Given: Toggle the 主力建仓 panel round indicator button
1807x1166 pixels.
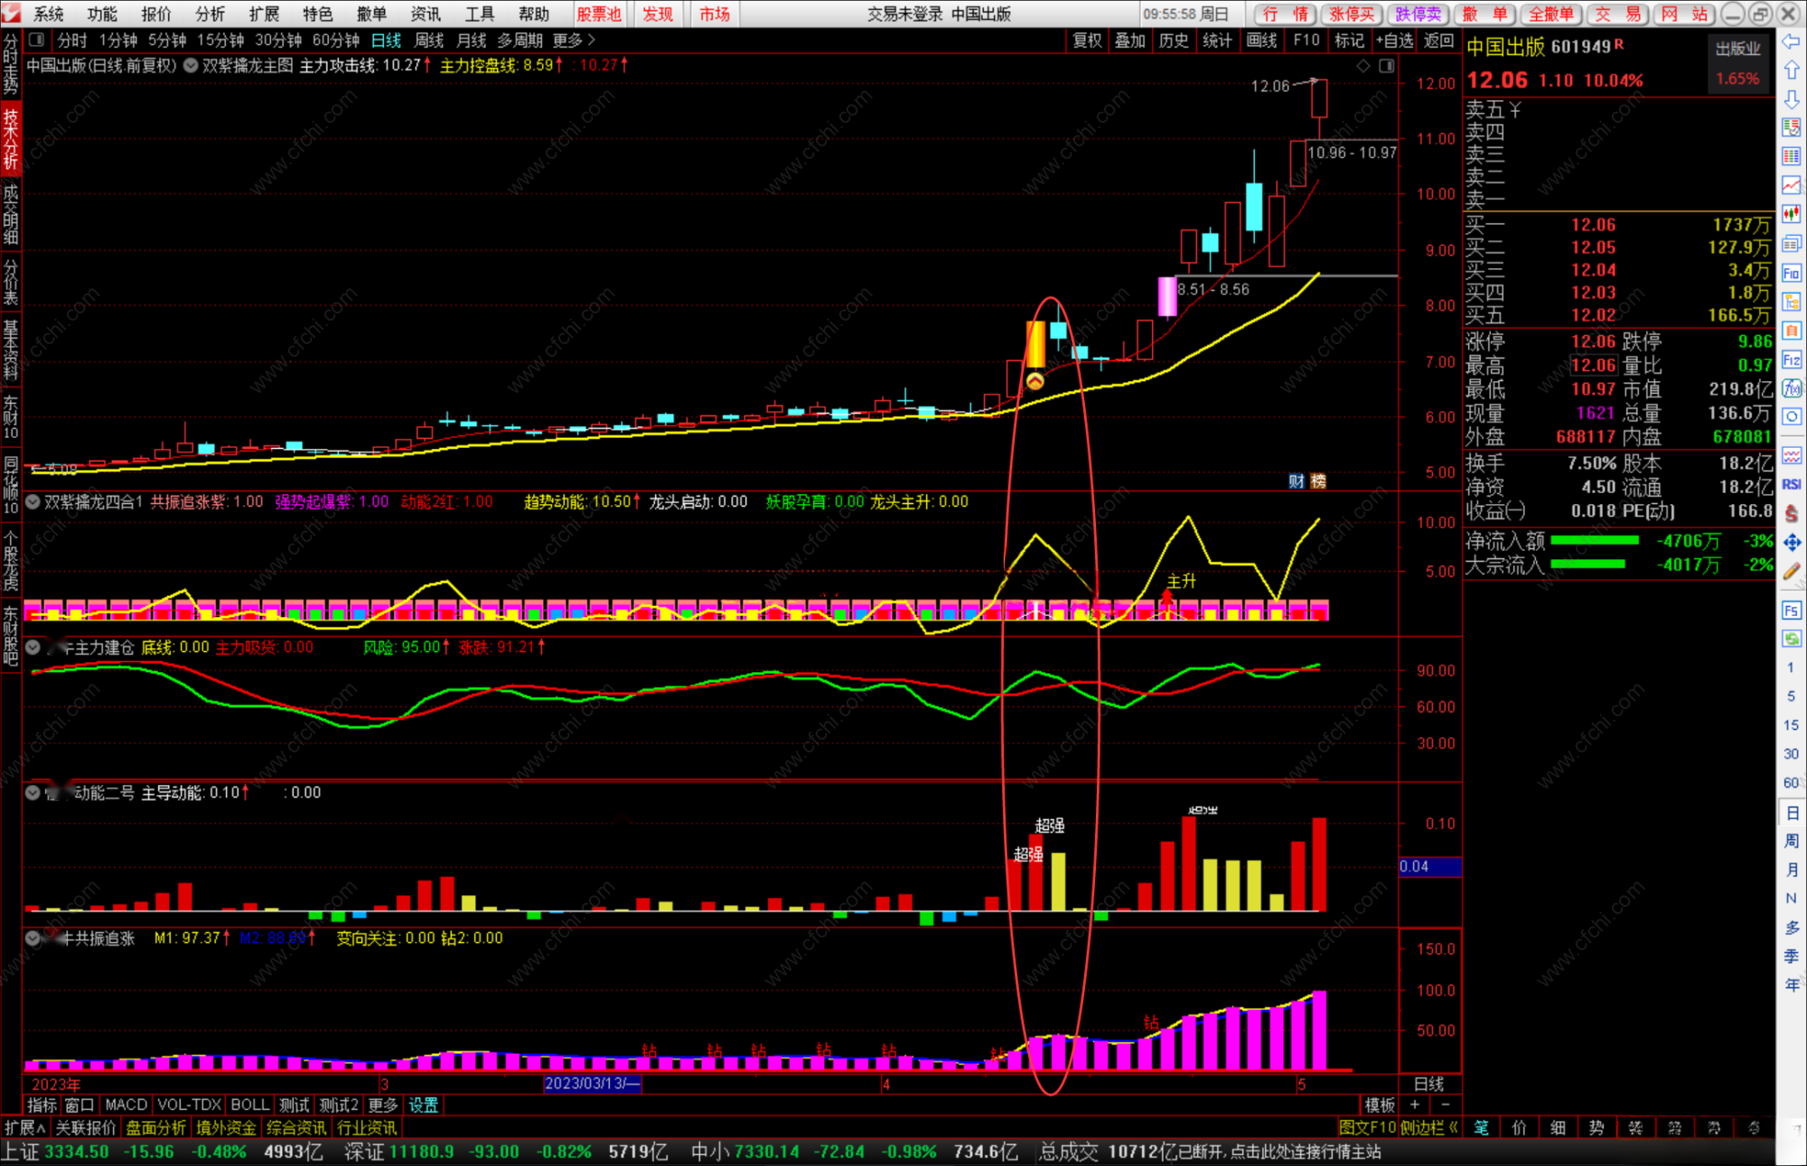Looking at the screenshot, I should 33,647.
